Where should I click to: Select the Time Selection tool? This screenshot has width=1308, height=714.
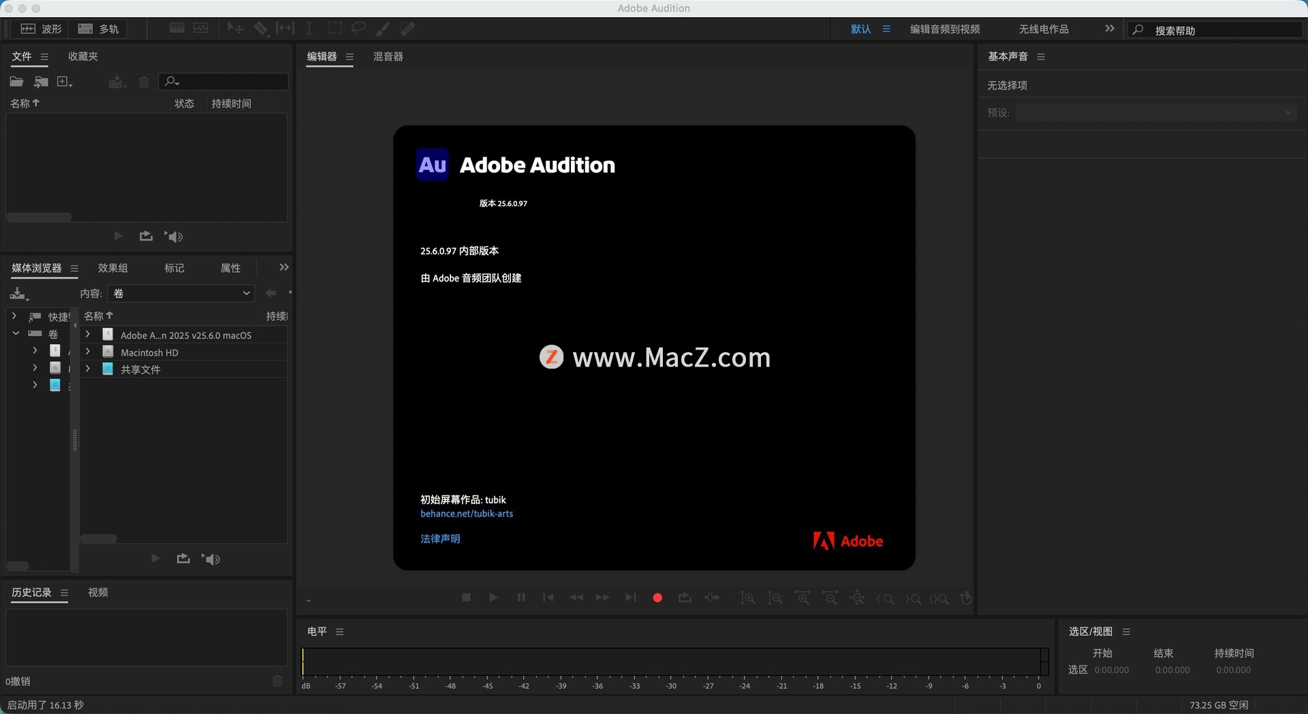(x=309, y=29)
